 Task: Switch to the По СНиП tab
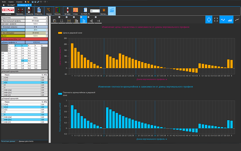point(11,5)
